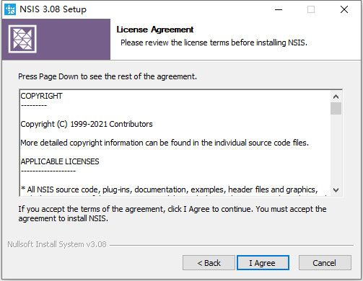Click the scroll up arrow of license text

tap(336, 97)
